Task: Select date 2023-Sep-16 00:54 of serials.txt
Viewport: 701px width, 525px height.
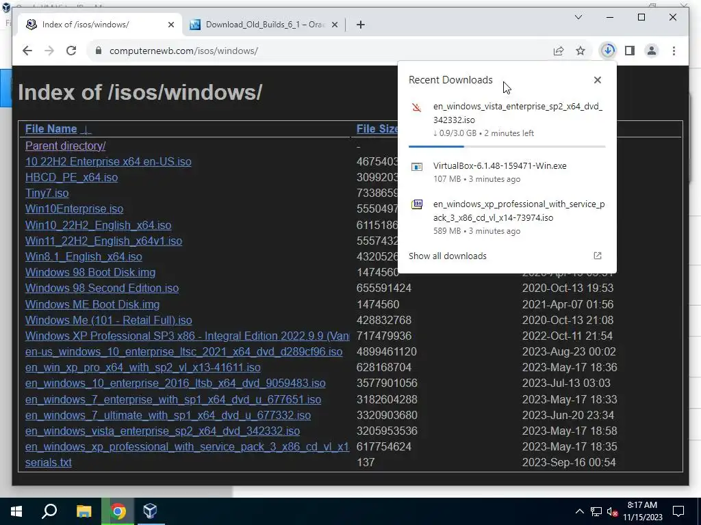Action: 569,463
